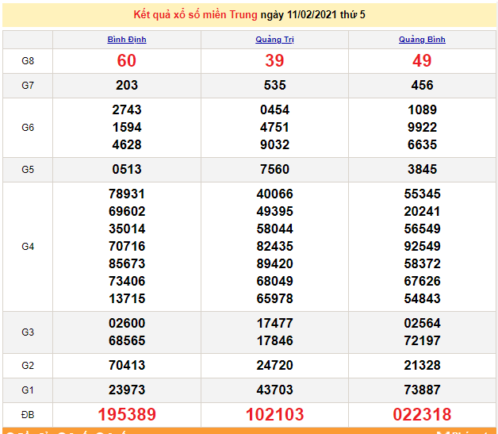Image resolution: width=498 pixels, height=434 pixels.
Task: Click the G2 number 24720
Action: (x=274, y=365)
